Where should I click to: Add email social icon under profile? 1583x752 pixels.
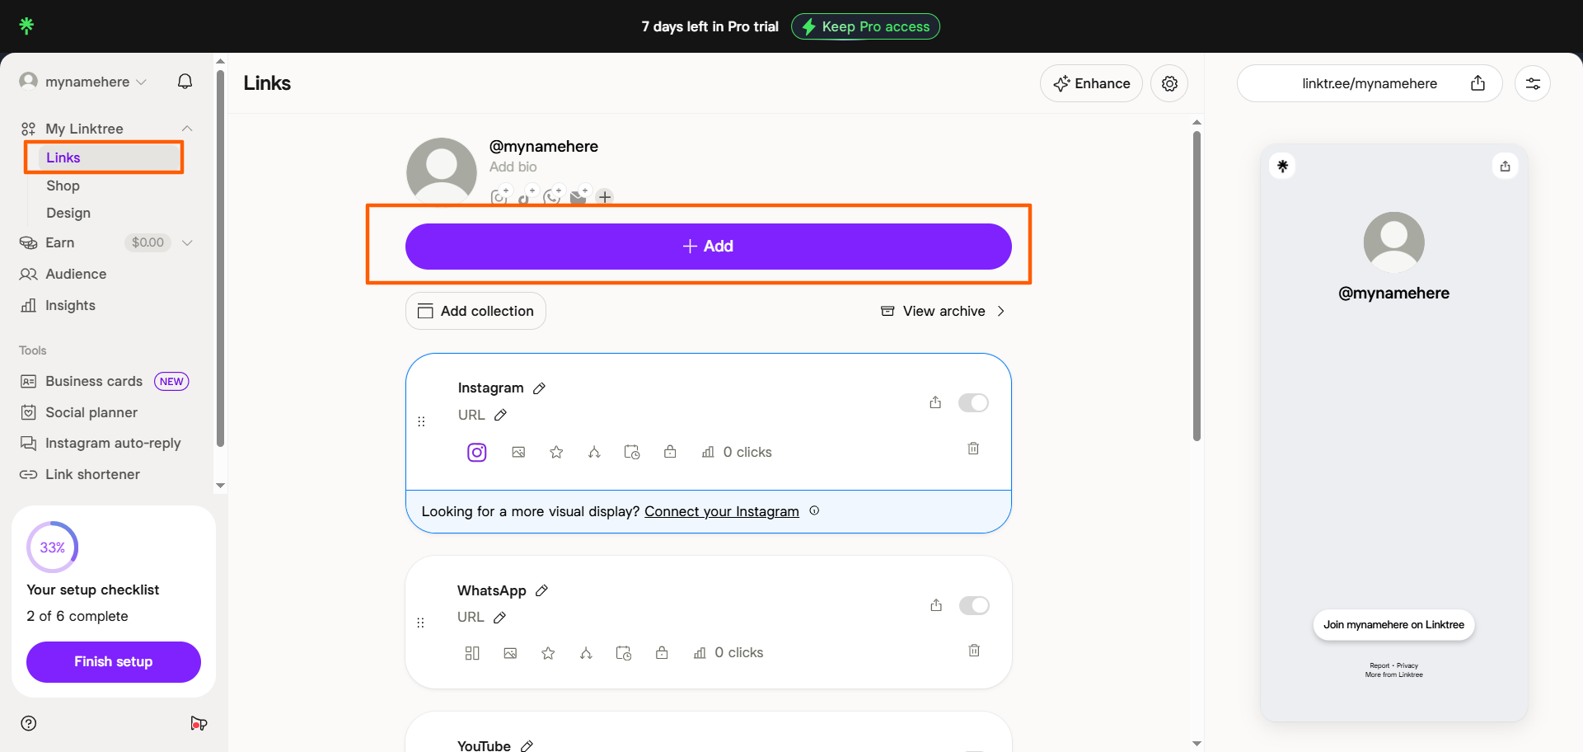(578, 195)
